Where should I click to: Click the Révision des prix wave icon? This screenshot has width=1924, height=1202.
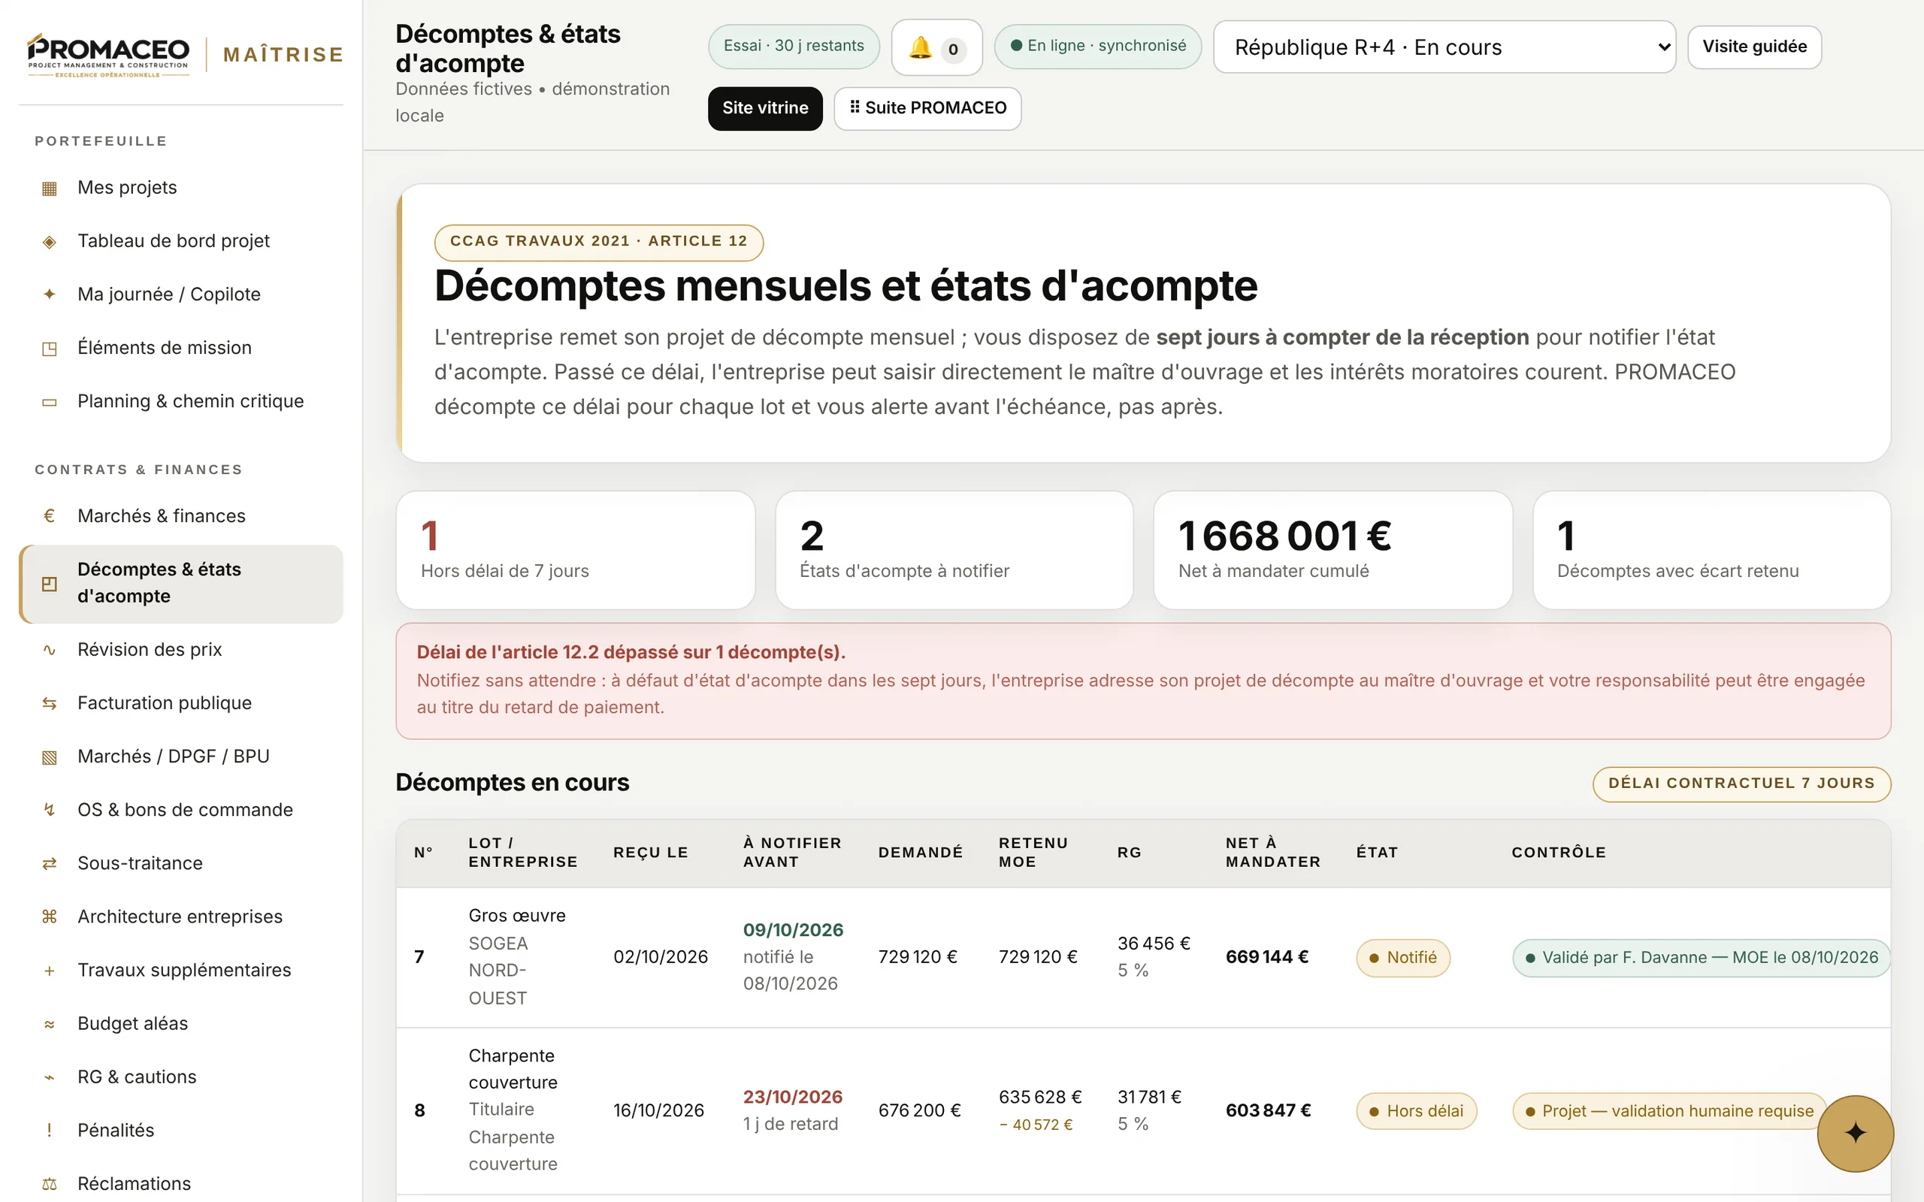click(x=50, y=650)
